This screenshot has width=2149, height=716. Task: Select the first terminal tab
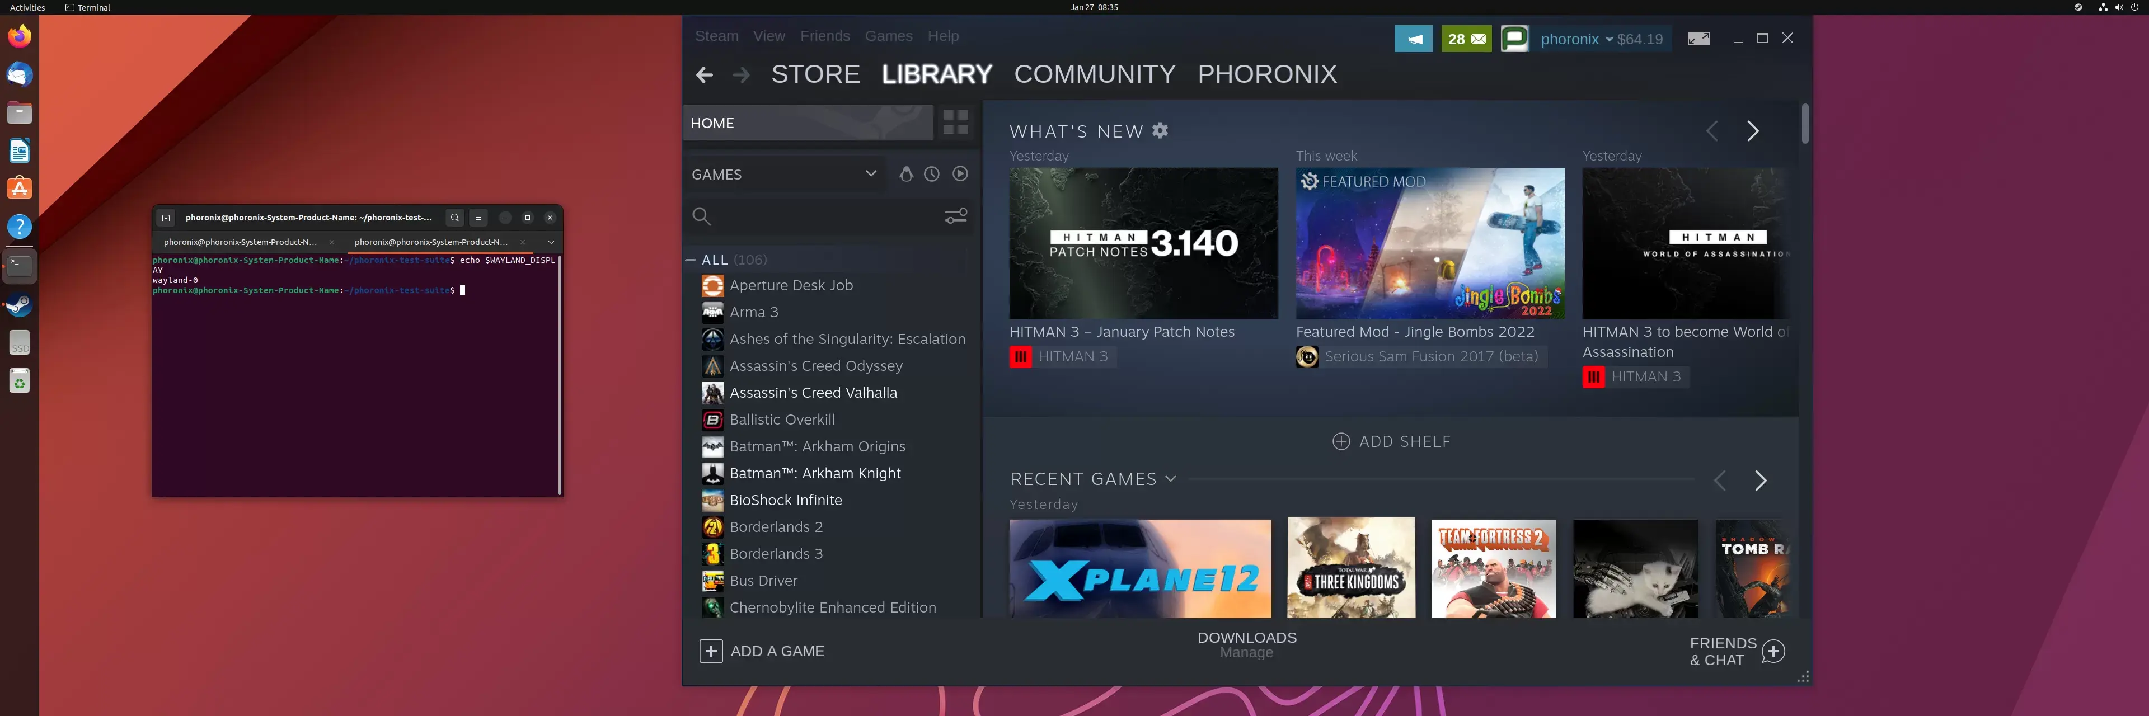240,242
